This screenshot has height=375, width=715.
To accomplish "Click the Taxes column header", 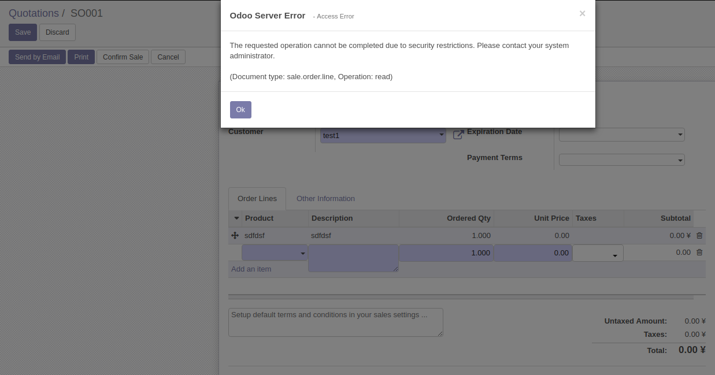I will 598,218.
